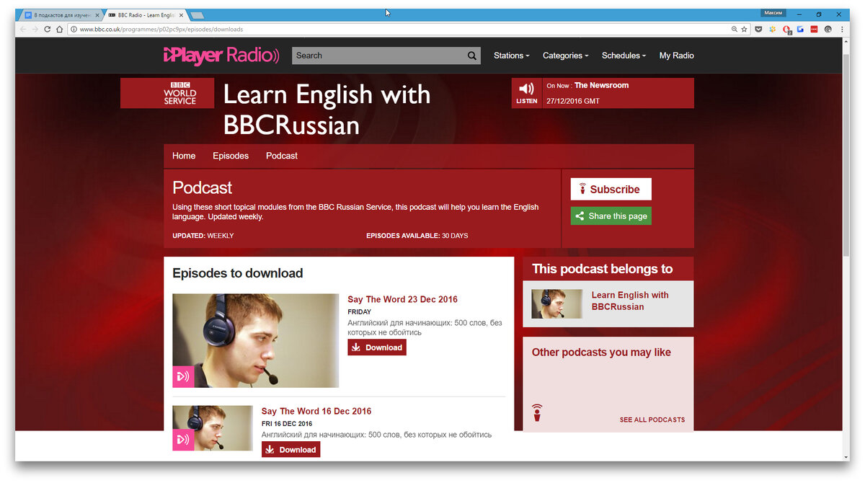The width and height of the screenshot is (865, 483).
Task: Click the search magnifier icon in iPlayer Radio
Action: tap(472, 56)
